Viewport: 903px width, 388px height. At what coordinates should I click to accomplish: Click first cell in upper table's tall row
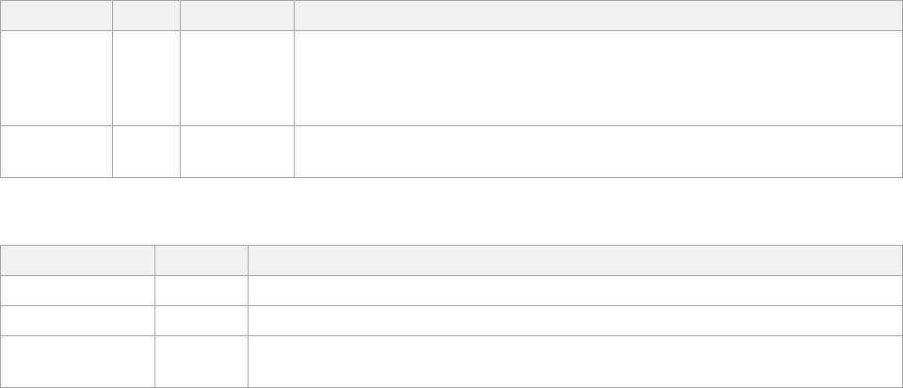click(56, 78)
